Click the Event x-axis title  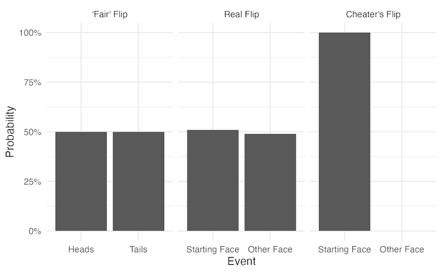241,262
